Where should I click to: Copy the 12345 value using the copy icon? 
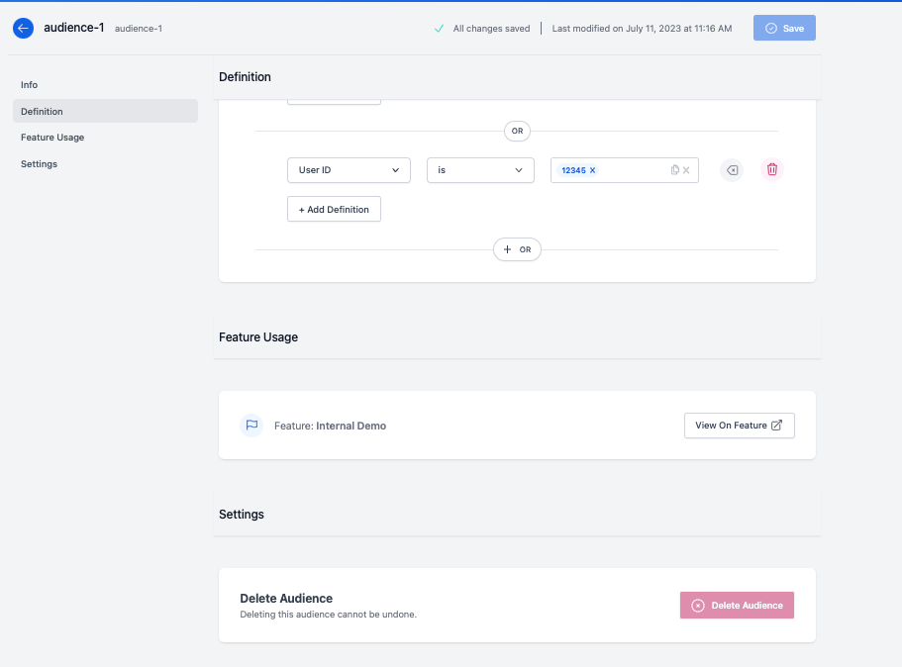pos(675,169)
